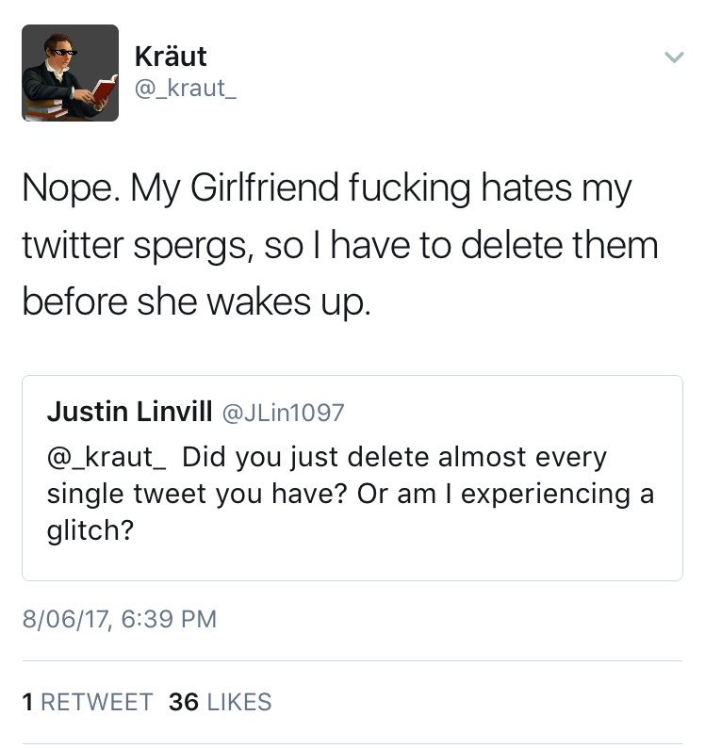Click the pixel sunglasses on the avatar
Screen dimensions: 705x748
(64, 52)
